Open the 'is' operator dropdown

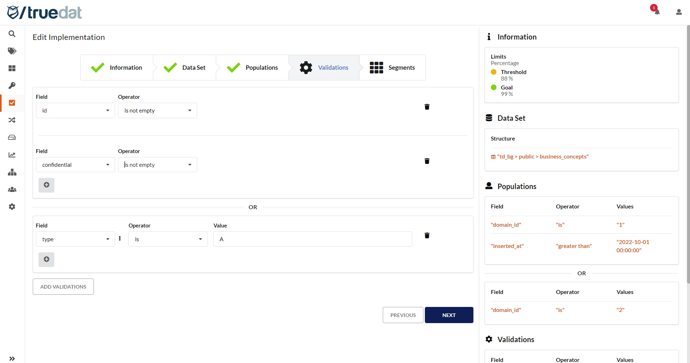168,239
